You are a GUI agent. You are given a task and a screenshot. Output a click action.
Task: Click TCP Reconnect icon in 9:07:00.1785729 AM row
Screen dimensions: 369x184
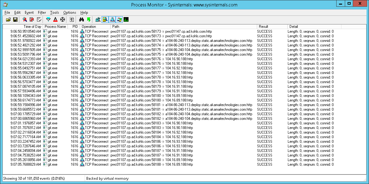(82, 114)
